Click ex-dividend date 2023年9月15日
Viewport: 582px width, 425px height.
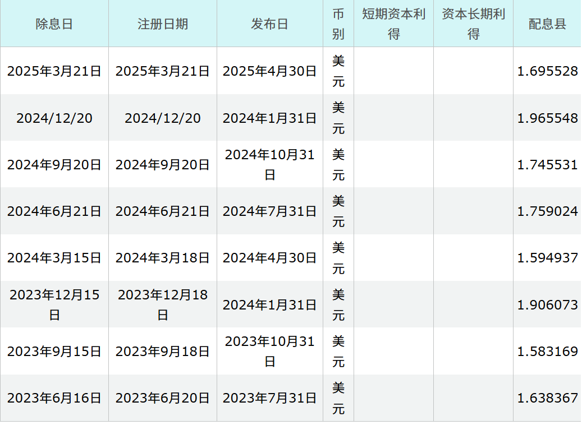[54, 351]
